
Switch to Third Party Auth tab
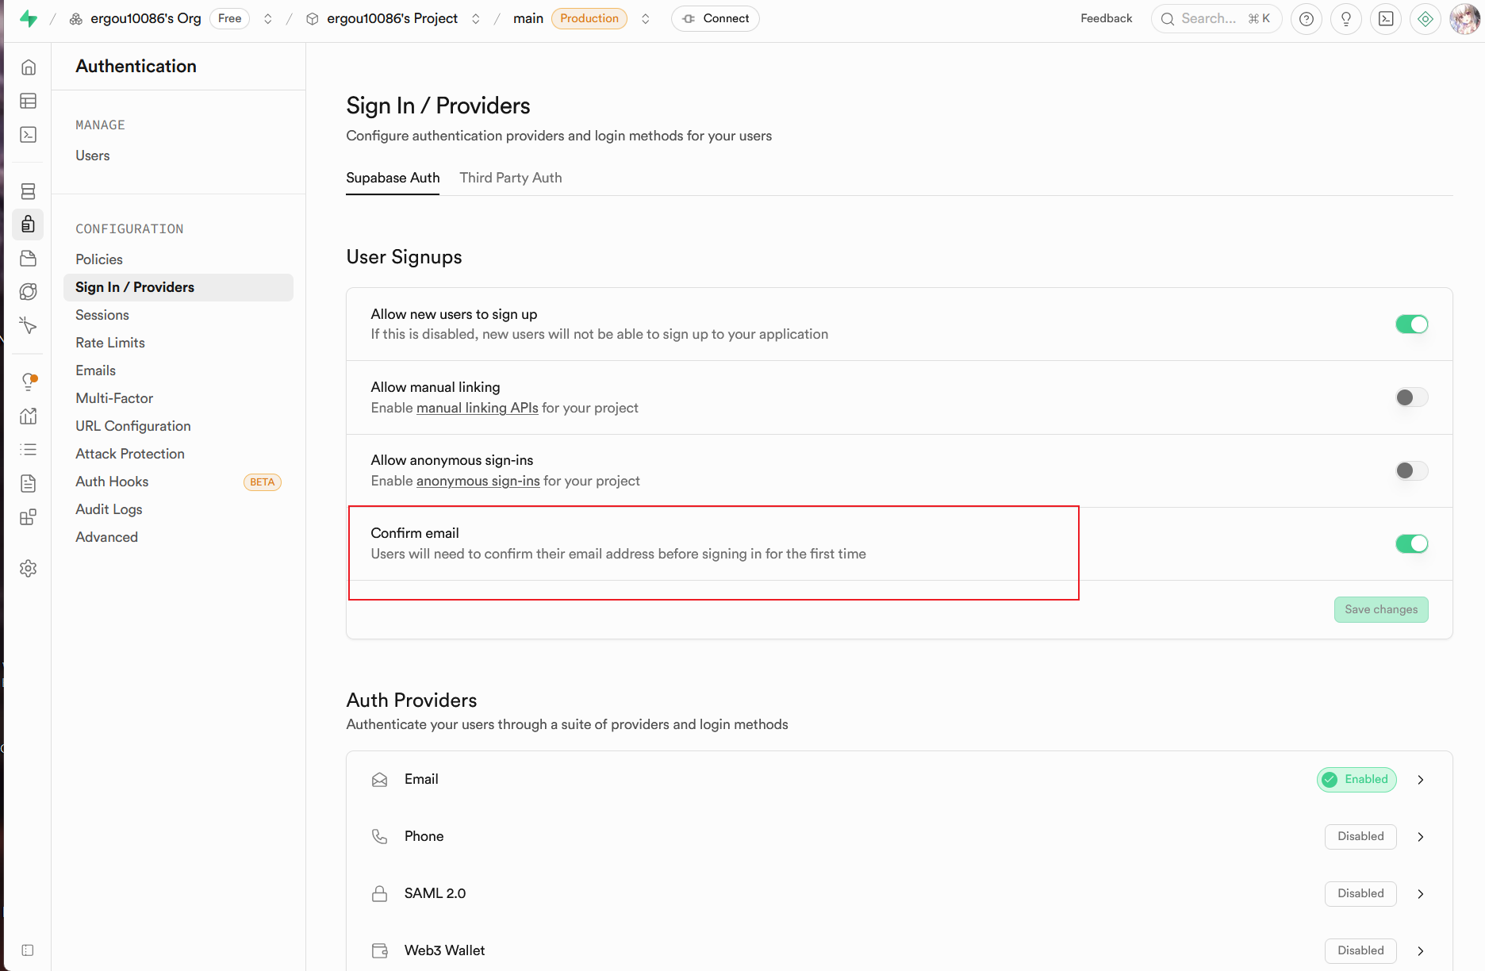[510, 178]
